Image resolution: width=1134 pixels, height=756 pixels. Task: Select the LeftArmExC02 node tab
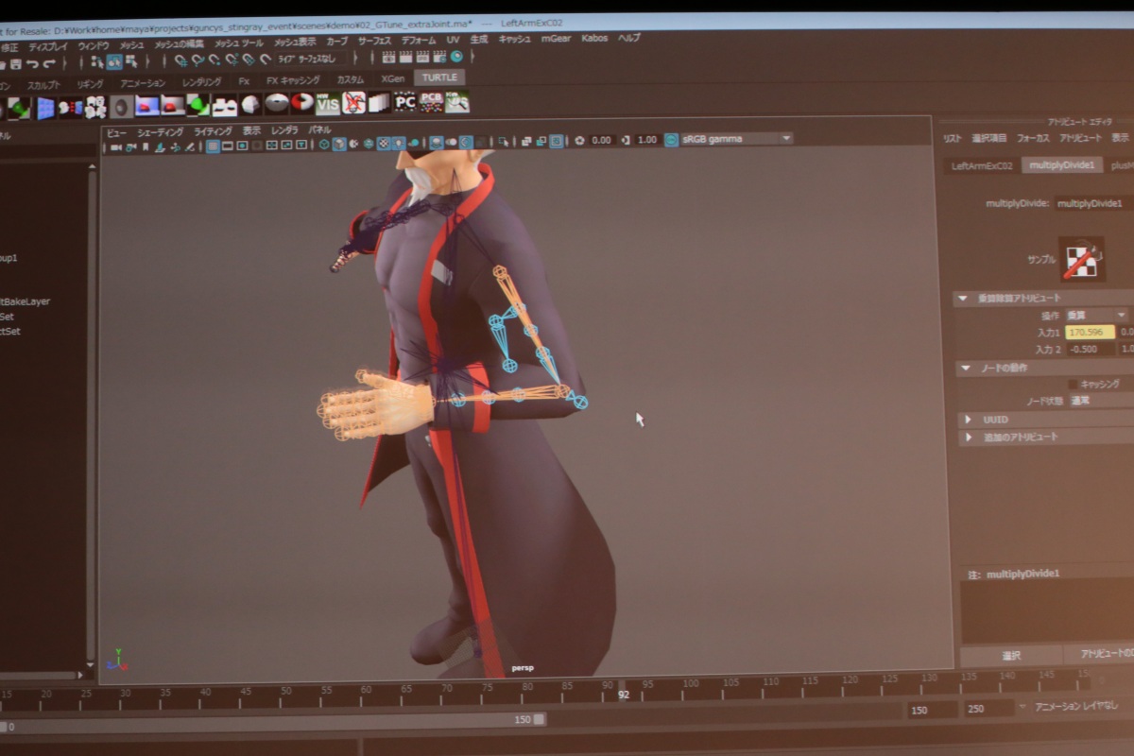coord(982,166)
